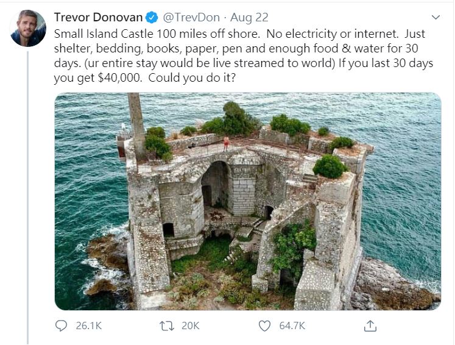Click the 26.1K replies count
Image resolution: width=455 pixels, height=345 pixels.
[89, 326]
